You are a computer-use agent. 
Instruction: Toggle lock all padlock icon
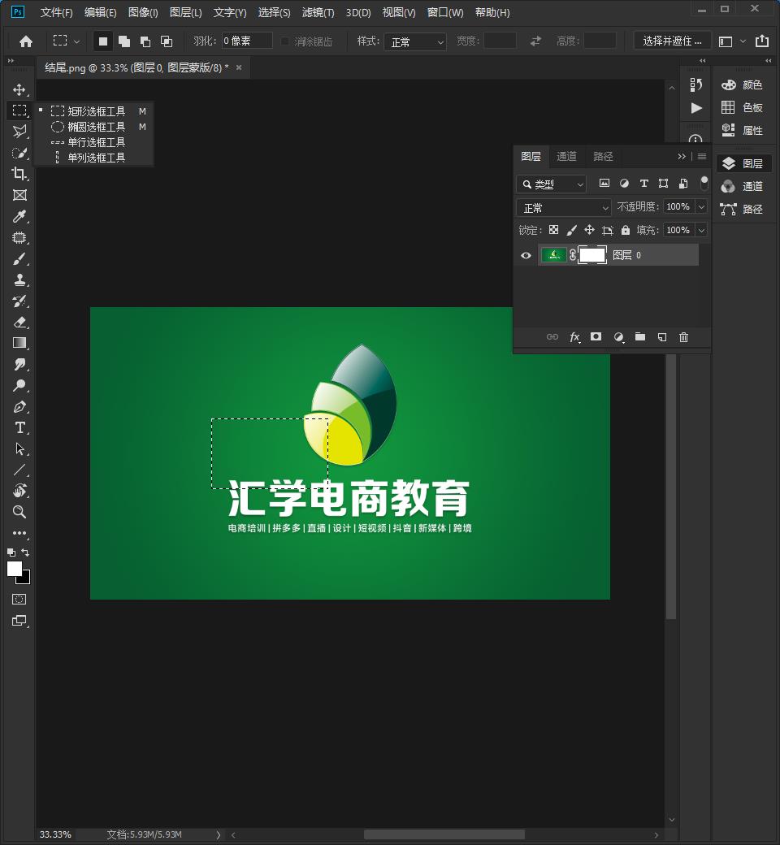tap(626, 230)
